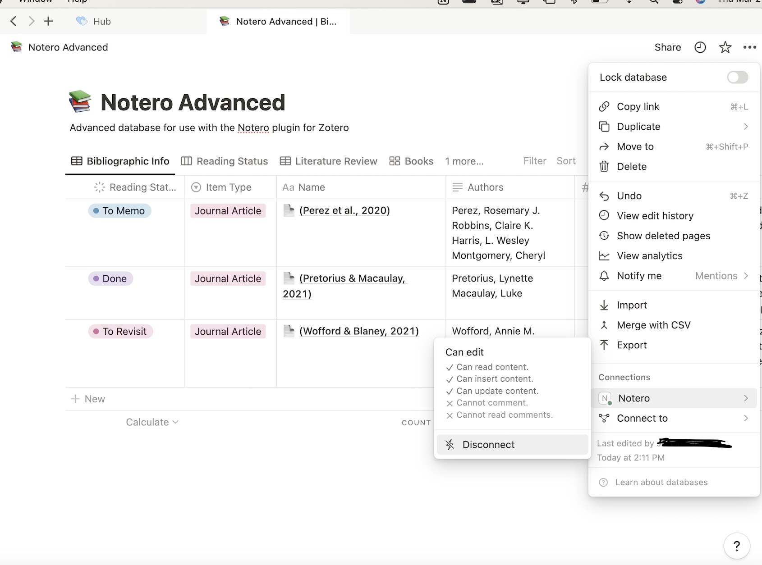
Task: Click the Export upload arrow icon
Action: (x=604, y=345)
